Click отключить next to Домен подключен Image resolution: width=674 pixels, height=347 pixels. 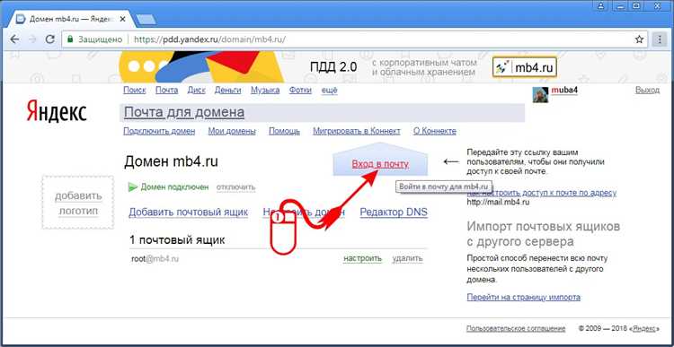(x=236, y=187)
